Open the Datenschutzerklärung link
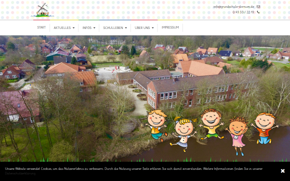Screen dimensions: 290x181 point(20,173)
